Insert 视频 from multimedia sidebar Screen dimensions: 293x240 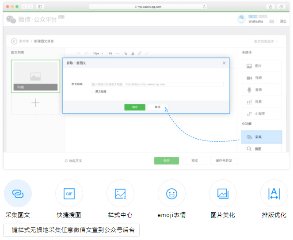pos(261,78)
